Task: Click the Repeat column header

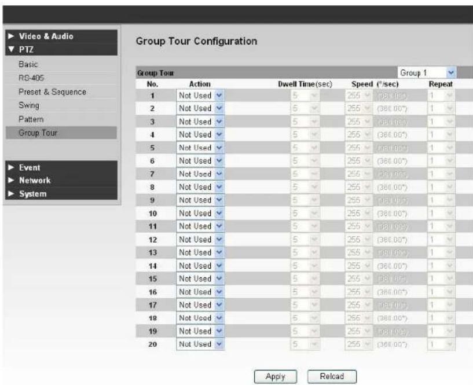Action: (441, 84)
